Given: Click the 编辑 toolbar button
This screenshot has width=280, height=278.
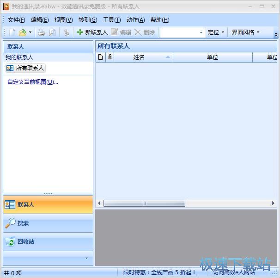Looking at the screenshot, I should [121, 32].
